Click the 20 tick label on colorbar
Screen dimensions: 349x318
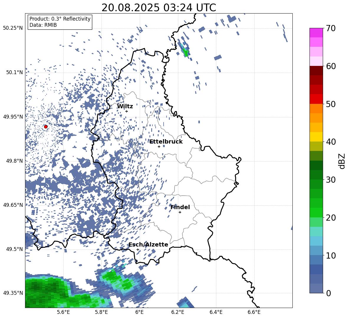331,218
